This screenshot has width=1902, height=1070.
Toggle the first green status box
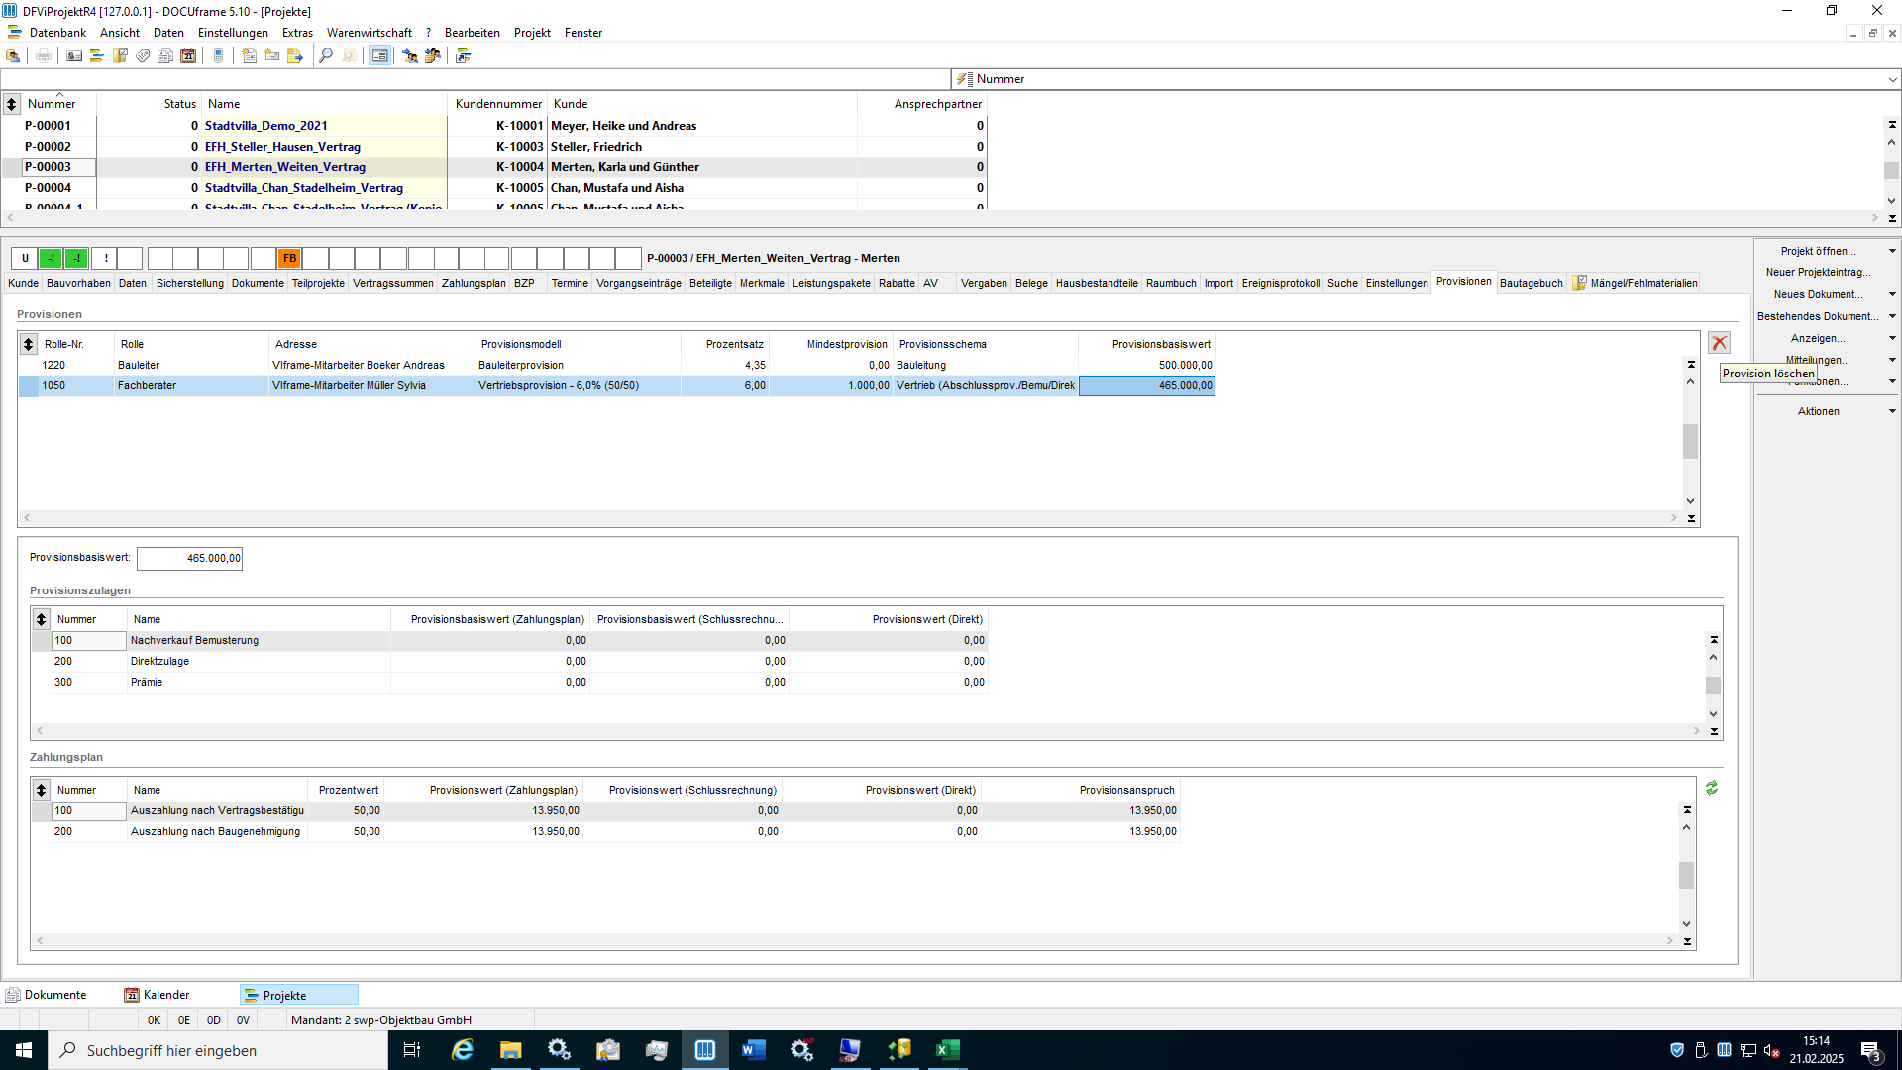pos(51,259)
